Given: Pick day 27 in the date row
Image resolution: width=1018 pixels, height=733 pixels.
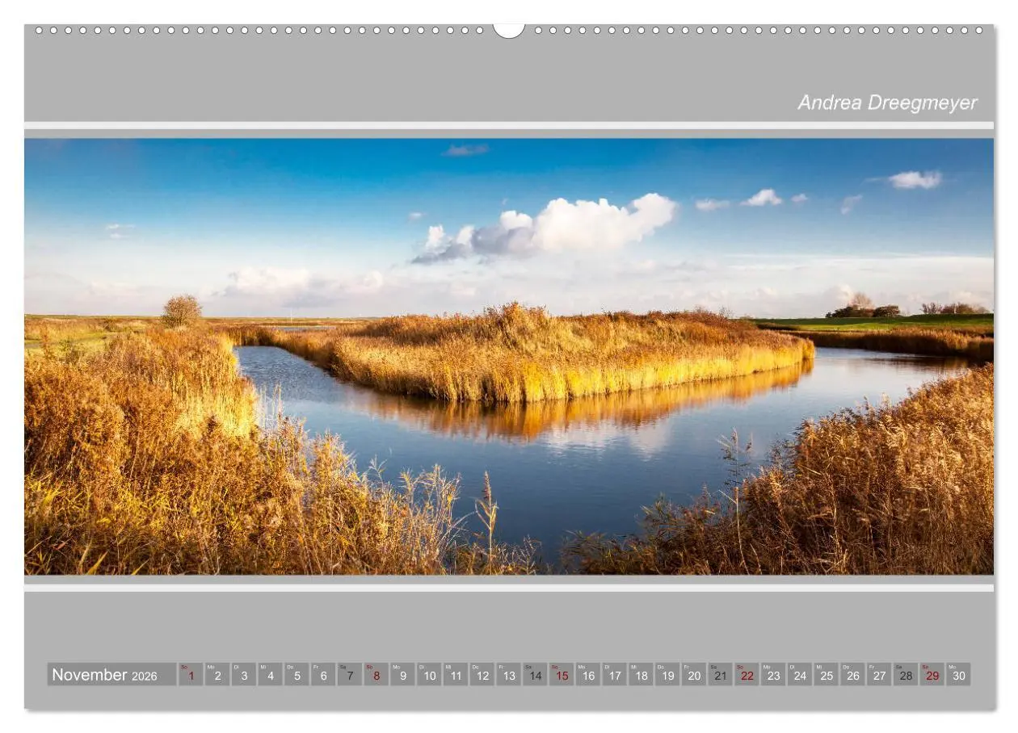Looking at the screenshot, I should click(879, 674).
